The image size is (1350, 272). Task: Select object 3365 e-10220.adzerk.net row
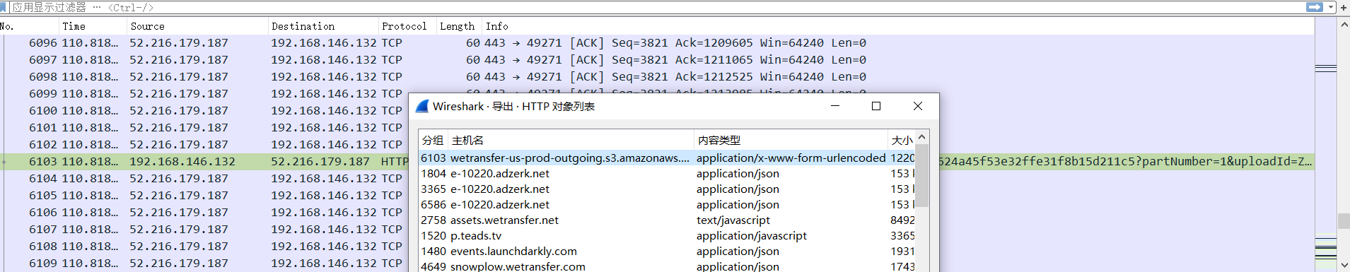(667, 189)
